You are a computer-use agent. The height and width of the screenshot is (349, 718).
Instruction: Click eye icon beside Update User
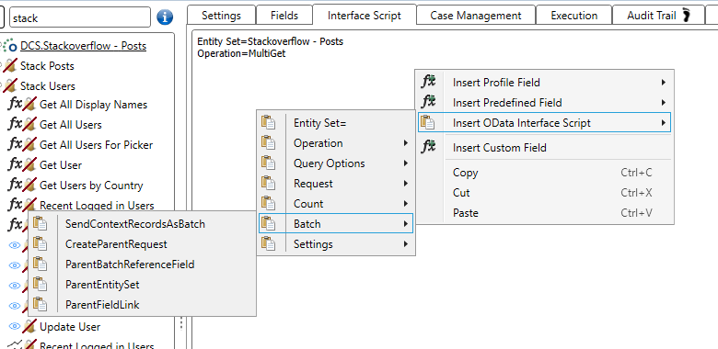pyautogui.click(x=15, y=326)
